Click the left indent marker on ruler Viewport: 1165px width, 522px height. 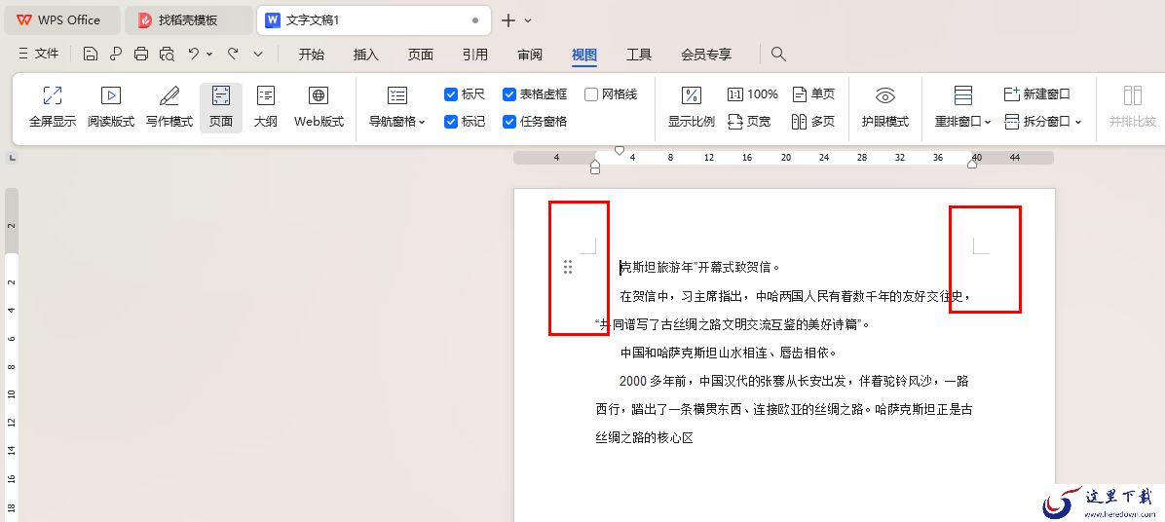tap(595, 167)
